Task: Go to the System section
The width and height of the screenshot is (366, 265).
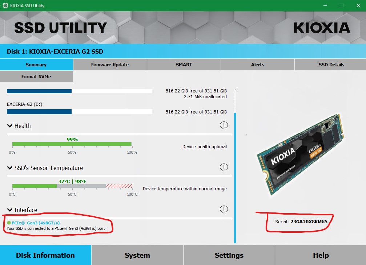Action: [137, 255]
